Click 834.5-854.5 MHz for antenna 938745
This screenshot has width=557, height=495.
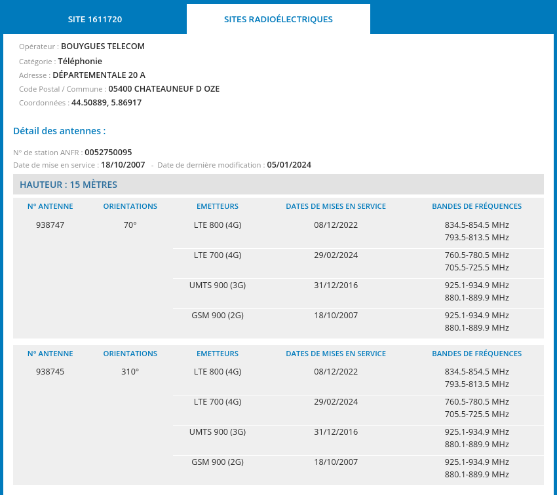(476, 372)
